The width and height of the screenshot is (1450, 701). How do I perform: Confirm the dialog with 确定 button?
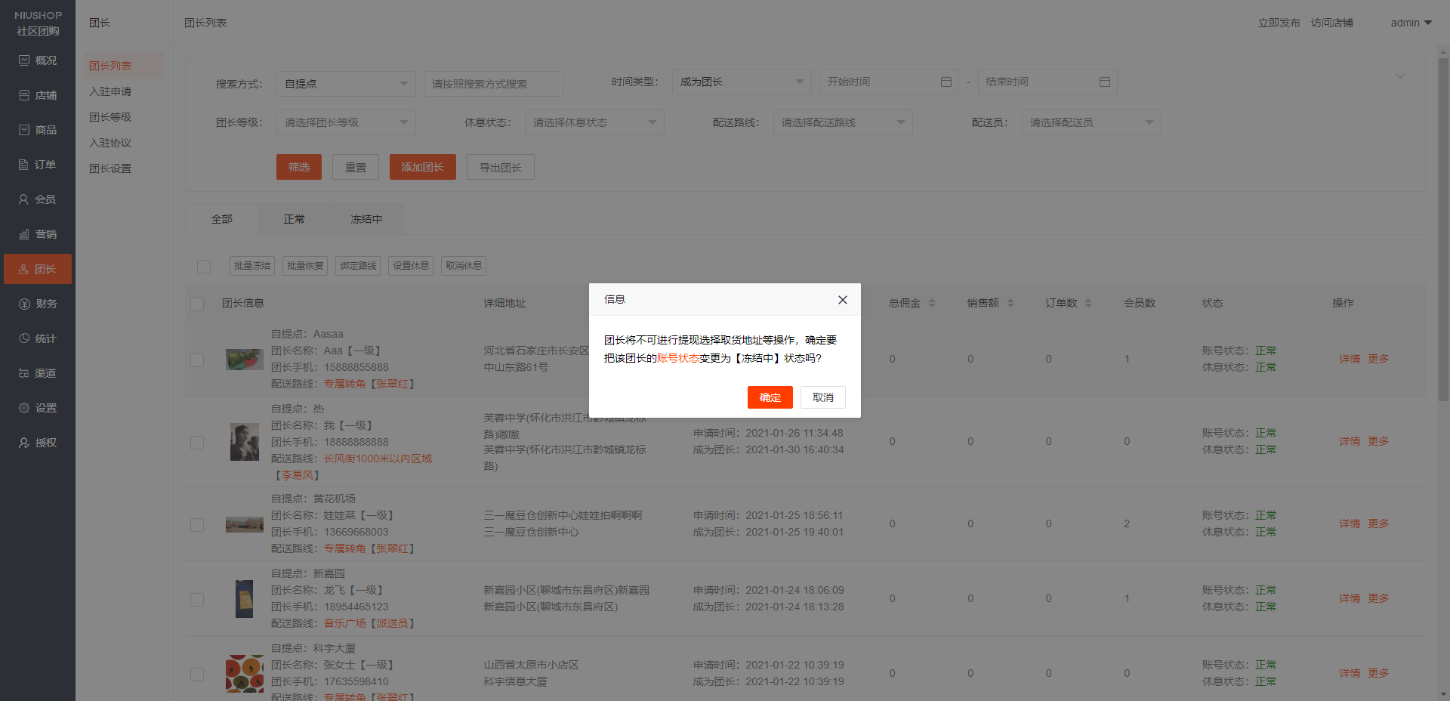point(770,397)
